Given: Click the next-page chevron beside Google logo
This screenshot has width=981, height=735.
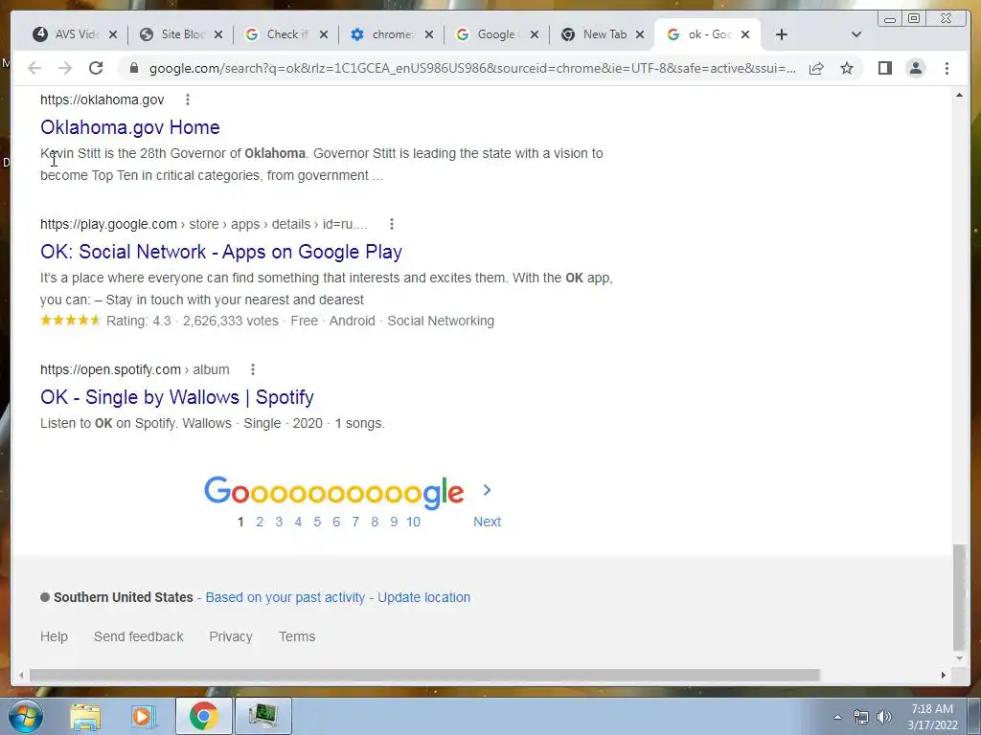Looking at the screenshot, I should [488, 491].
